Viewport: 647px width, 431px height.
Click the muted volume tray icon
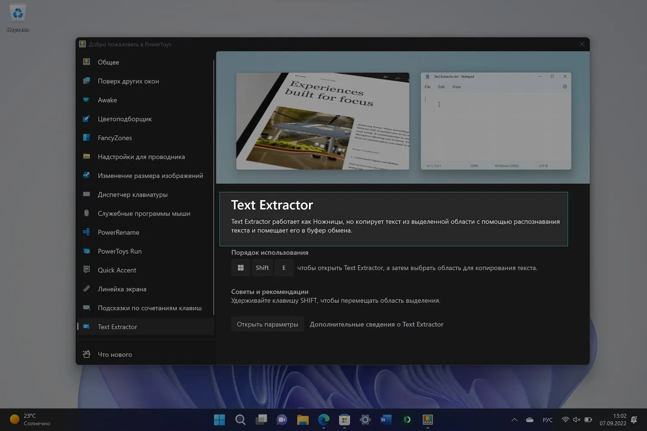point(577,420)
